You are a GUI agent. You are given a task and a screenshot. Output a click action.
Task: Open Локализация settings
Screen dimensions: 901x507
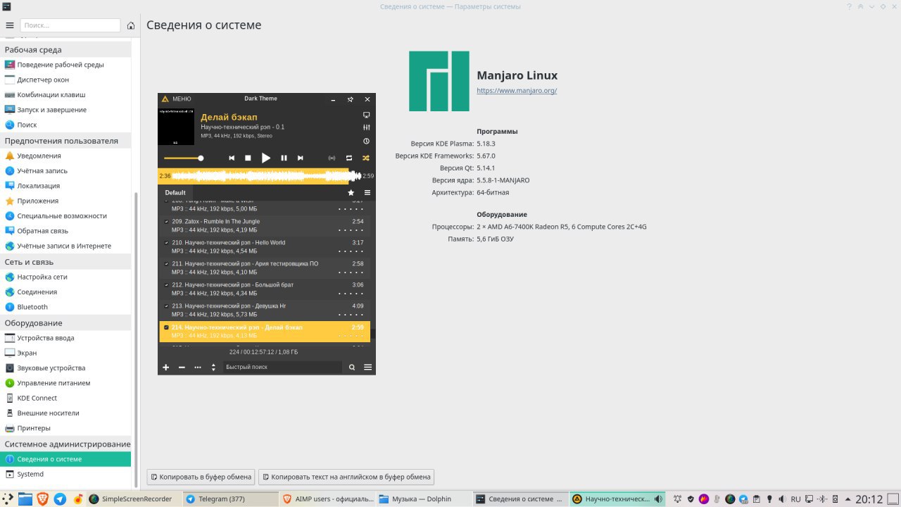tap(67, 186)
